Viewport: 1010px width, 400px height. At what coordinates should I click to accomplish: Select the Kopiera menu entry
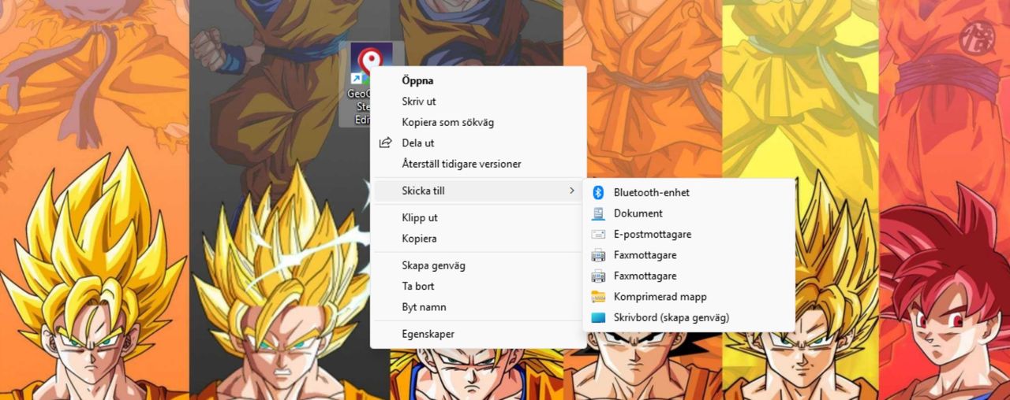point(478,239)
